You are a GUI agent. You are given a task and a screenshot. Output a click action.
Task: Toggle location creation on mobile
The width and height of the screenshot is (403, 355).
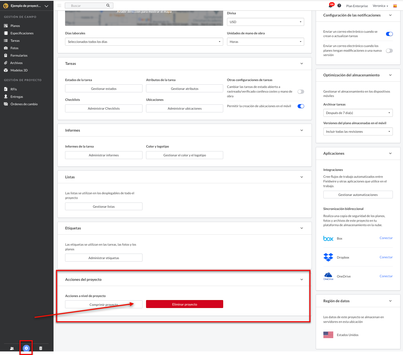pyautogui.click(x=301, y=106)
